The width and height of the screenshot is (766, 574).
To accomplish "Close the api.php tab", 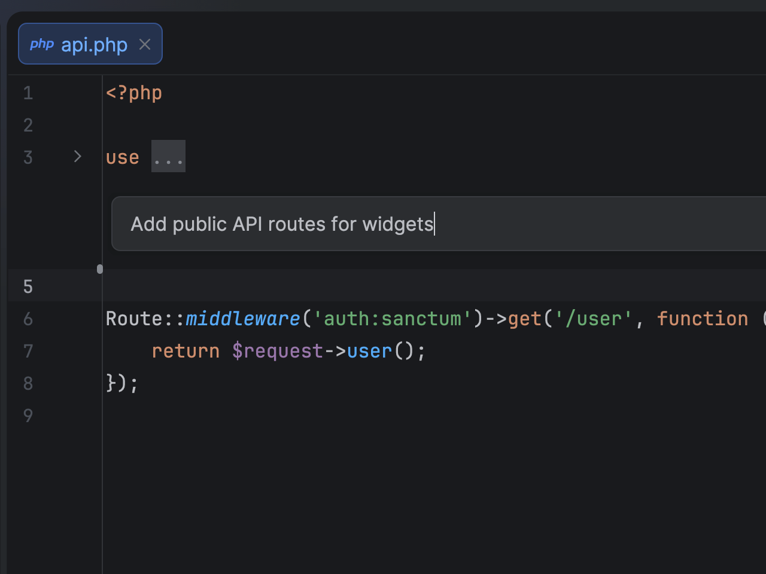I will tap(144, 44).
